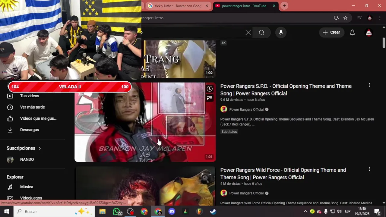
Task: Open Discord from the taskbar
Action: point(172,212)
